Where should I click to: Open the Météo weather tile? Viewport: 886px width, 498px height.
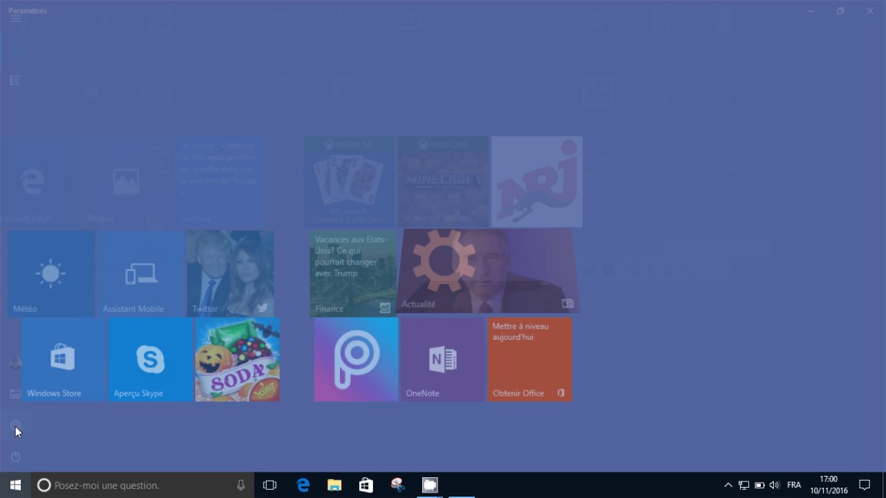point(51,273)
